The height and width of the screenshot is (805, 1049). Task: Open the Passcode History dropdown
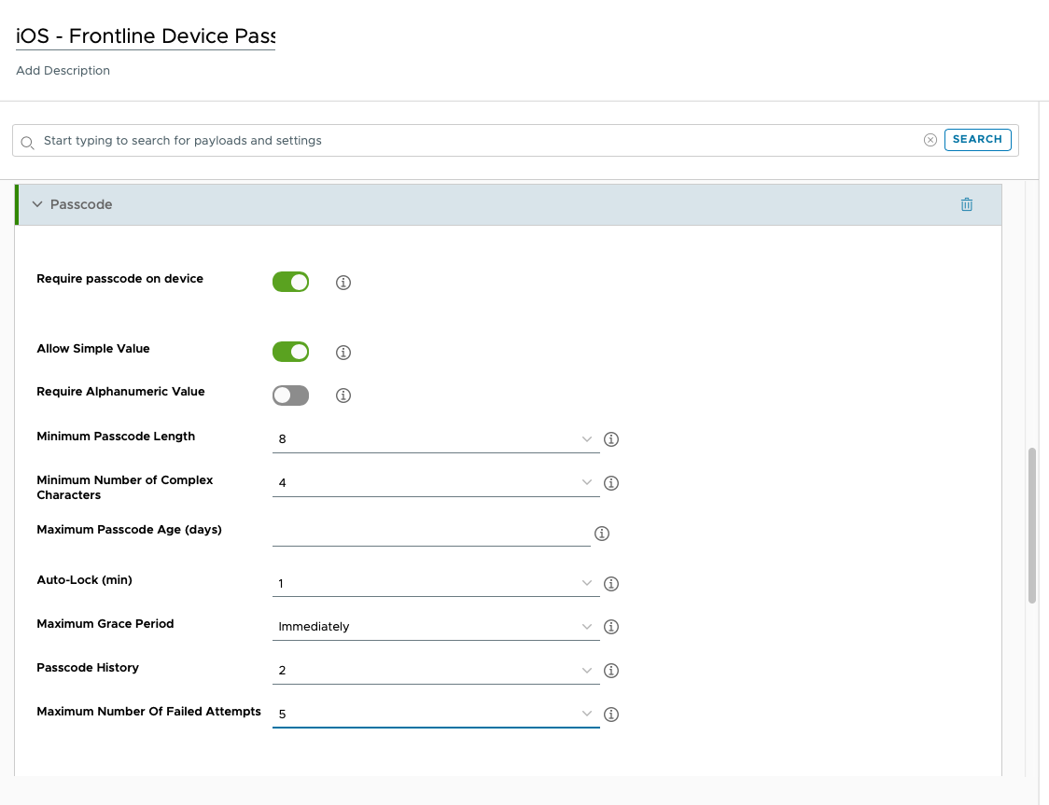point(435,671)
